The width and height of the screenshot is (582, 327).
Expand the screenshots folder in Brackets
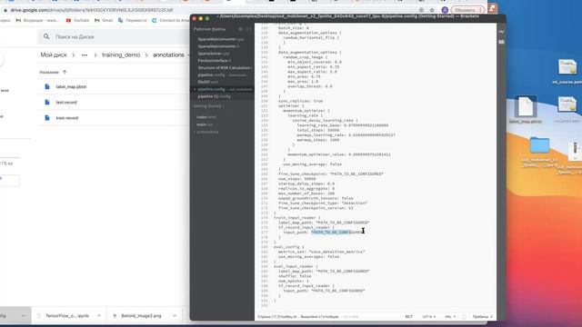tap(206, 132)
